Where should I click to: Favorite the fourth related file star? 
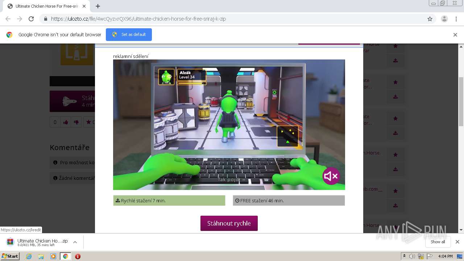(x=395, y=155)
